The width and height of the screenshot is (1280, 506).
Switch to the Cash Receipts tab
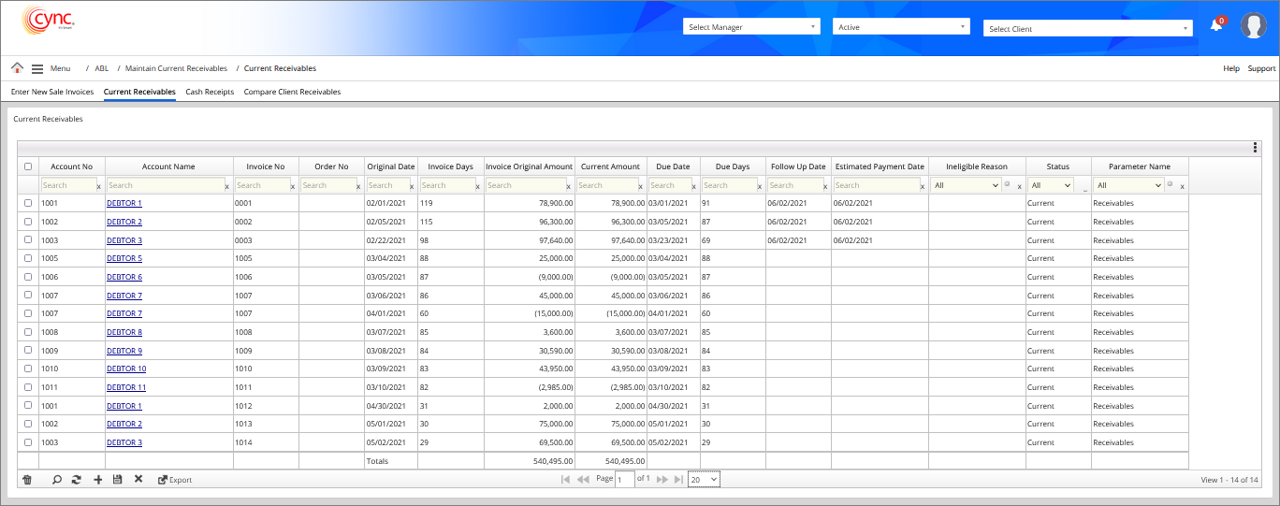coord(210,92)
